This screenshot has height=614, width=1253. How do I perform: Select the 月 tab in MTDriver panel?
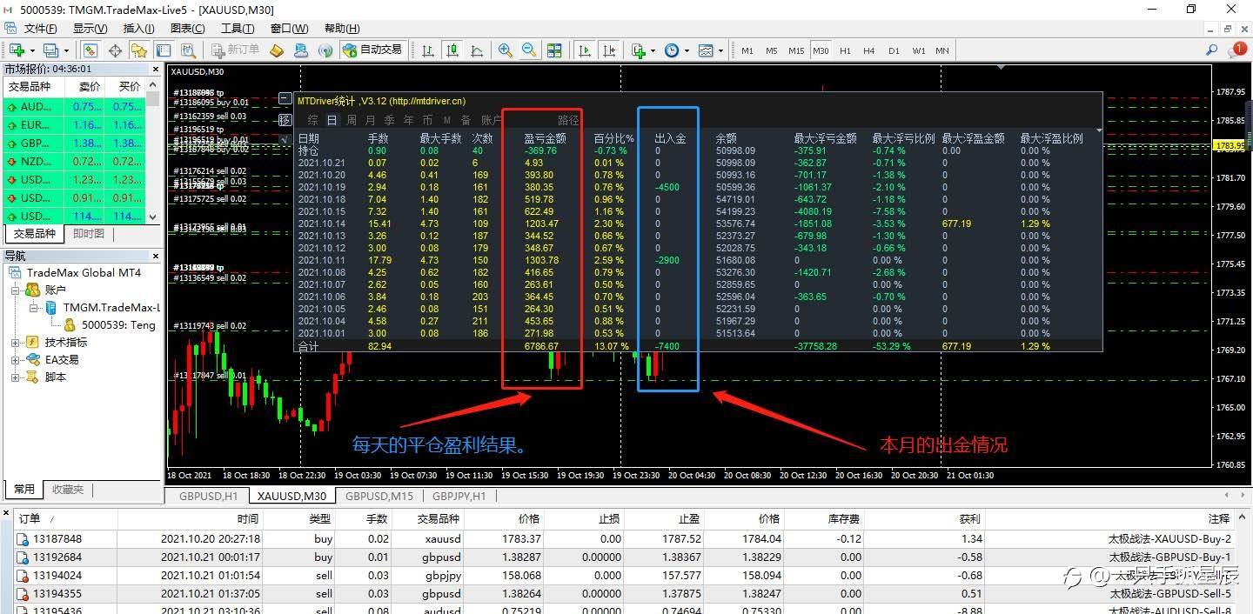(371, 120)
